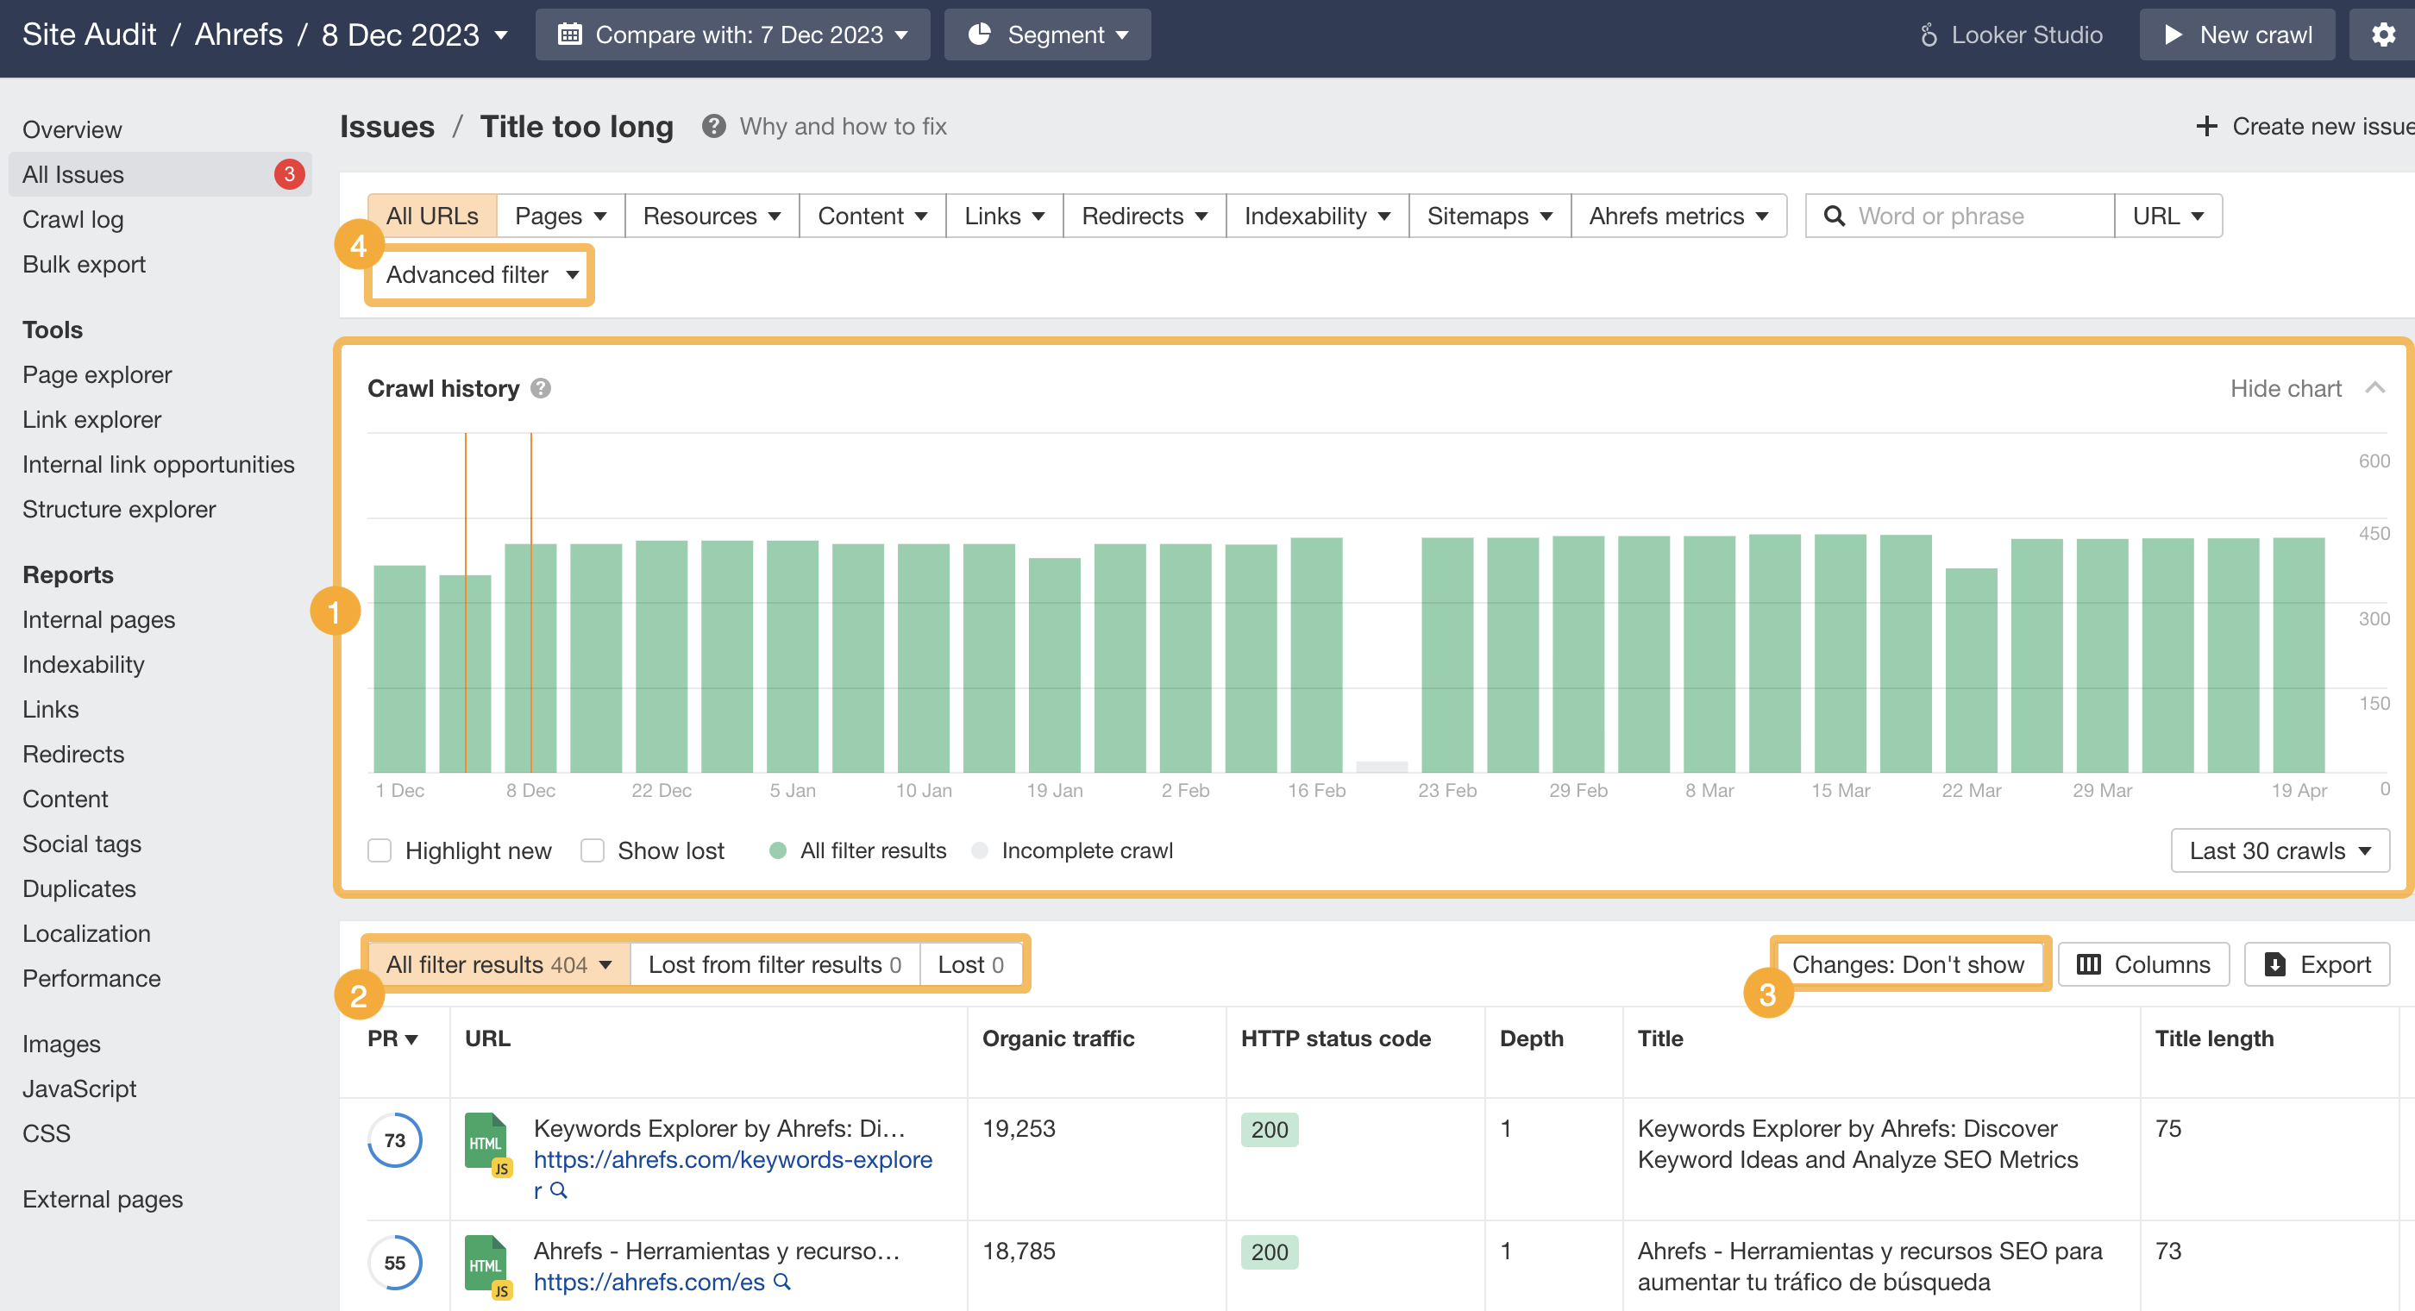The height and width of the screenshot is (1311, 2415).
Task: Switch to the Pages tab
Action: coord(559,215)
